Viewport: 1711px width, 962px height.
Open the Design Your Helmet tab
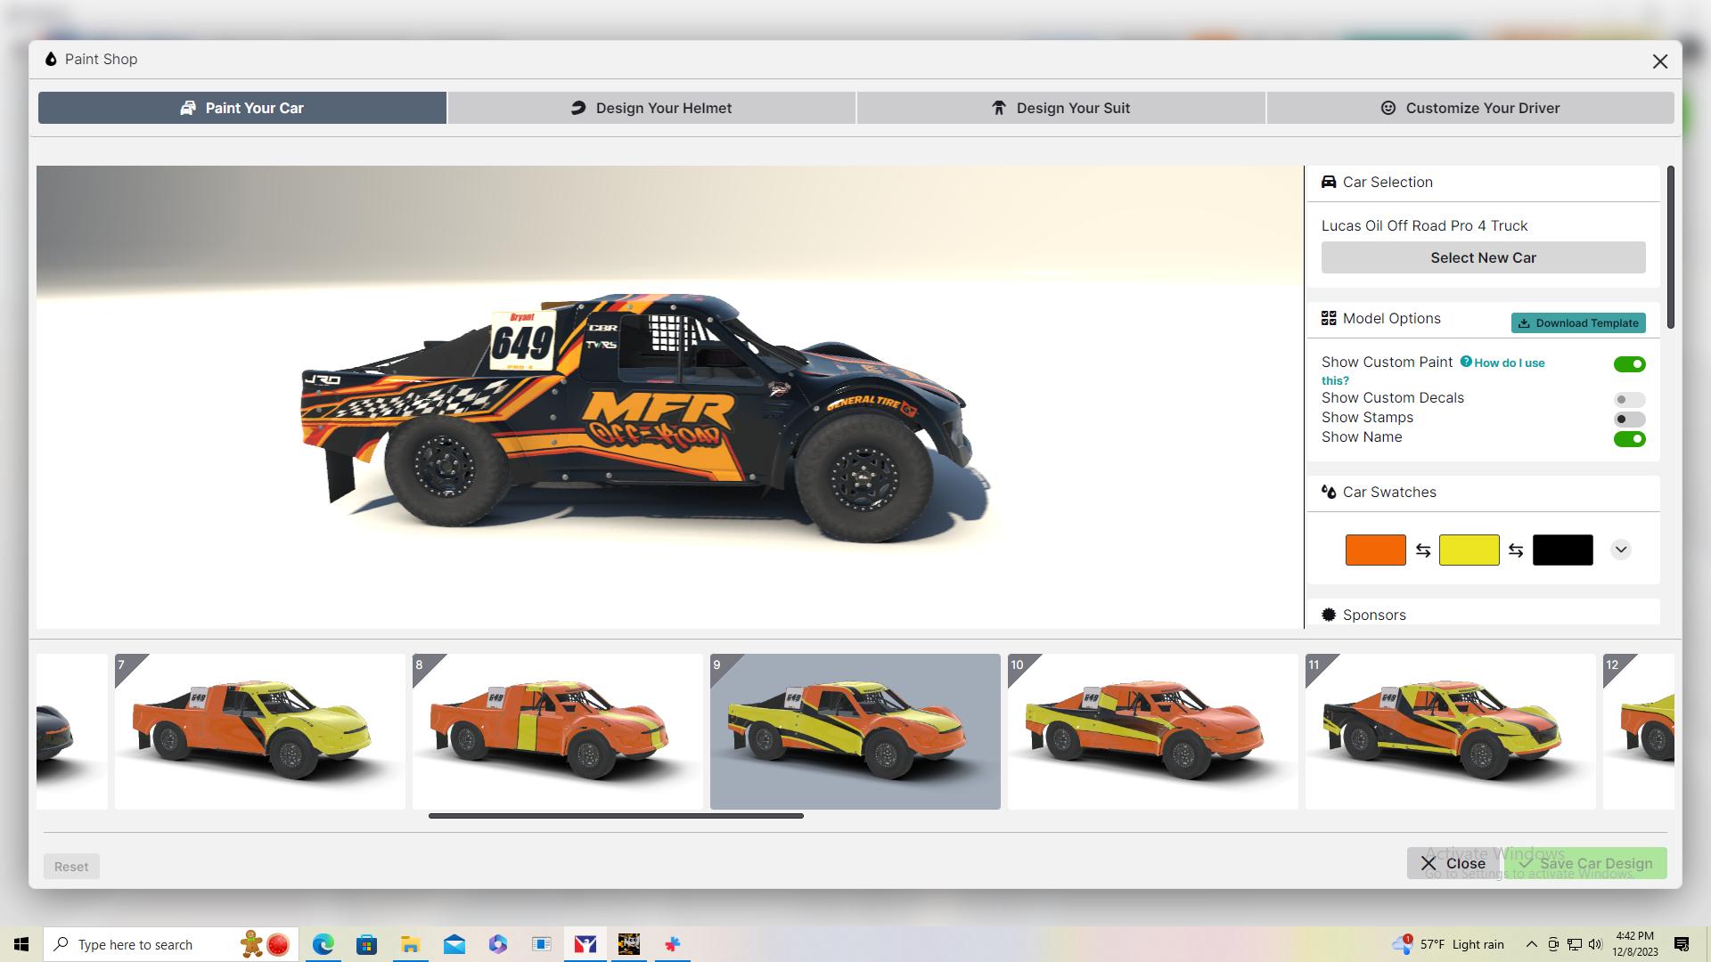click(x=651, y=108)
